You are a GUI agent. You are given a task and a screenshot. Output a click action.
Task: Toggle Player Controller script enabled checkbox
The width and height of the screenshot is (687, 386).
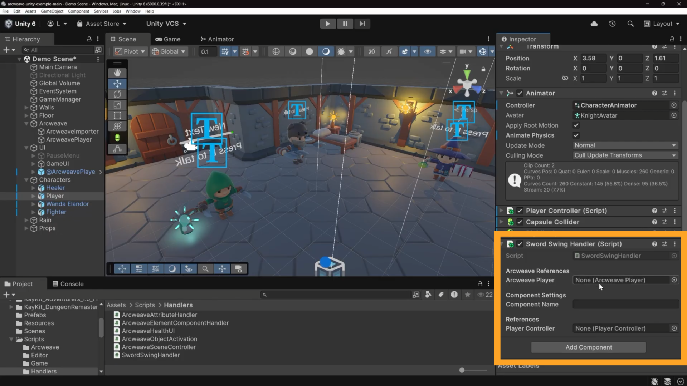(x=520, y=211)
